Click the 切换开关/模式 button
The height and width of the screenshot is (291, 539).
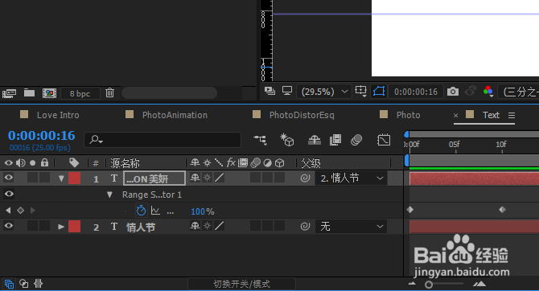(x=241, y=284)
